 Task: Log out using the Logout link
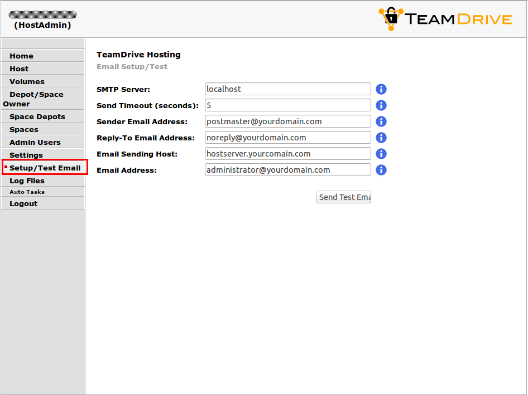[23, 203]
